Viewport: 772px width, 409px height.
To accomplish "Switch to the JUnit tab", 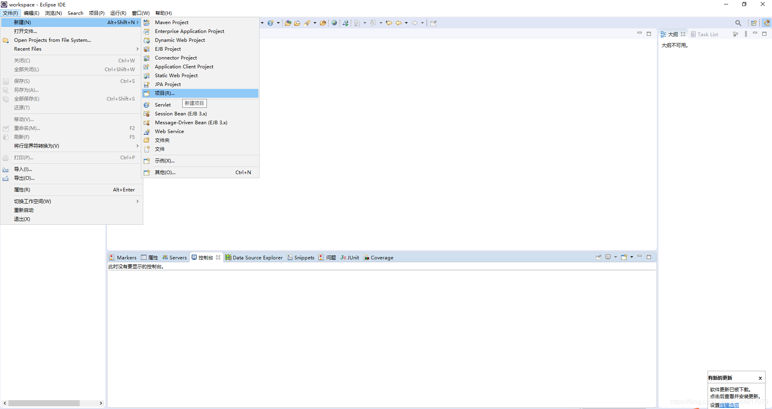I will (350, 258).
